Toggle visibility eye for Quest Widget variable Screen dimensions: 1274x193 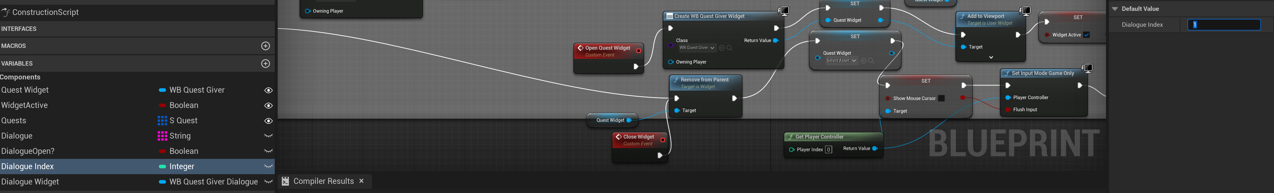click(269, 90)
